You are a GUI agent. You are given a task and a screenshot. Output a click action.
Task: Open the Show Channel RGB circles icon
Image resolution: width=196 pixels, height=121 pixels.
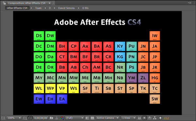point(62,118)
